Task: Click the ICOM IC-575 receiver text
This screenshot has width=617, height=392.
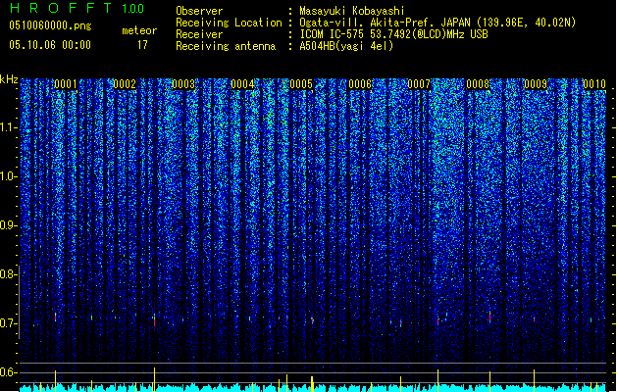Action: point(393,34)
